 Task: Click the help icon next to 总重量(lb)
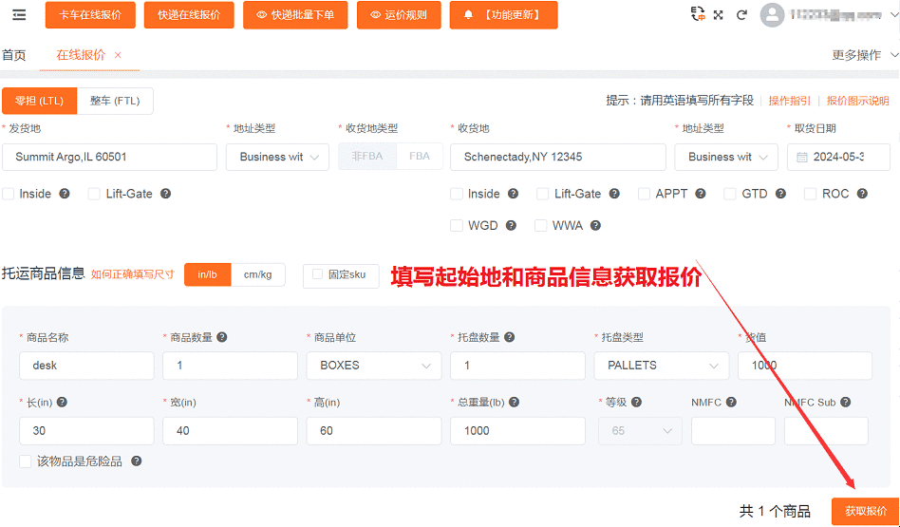[x=514, y=402]
